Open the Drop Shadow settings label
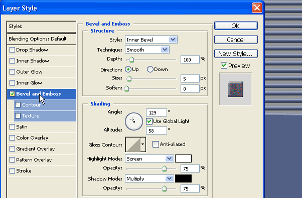The width and height of the screenshot is (302, 198). click(32, 49)
